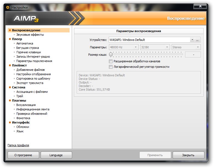
Task: Open the Обложки interface section
Action: pyautogui.click(x=23, y=127)
